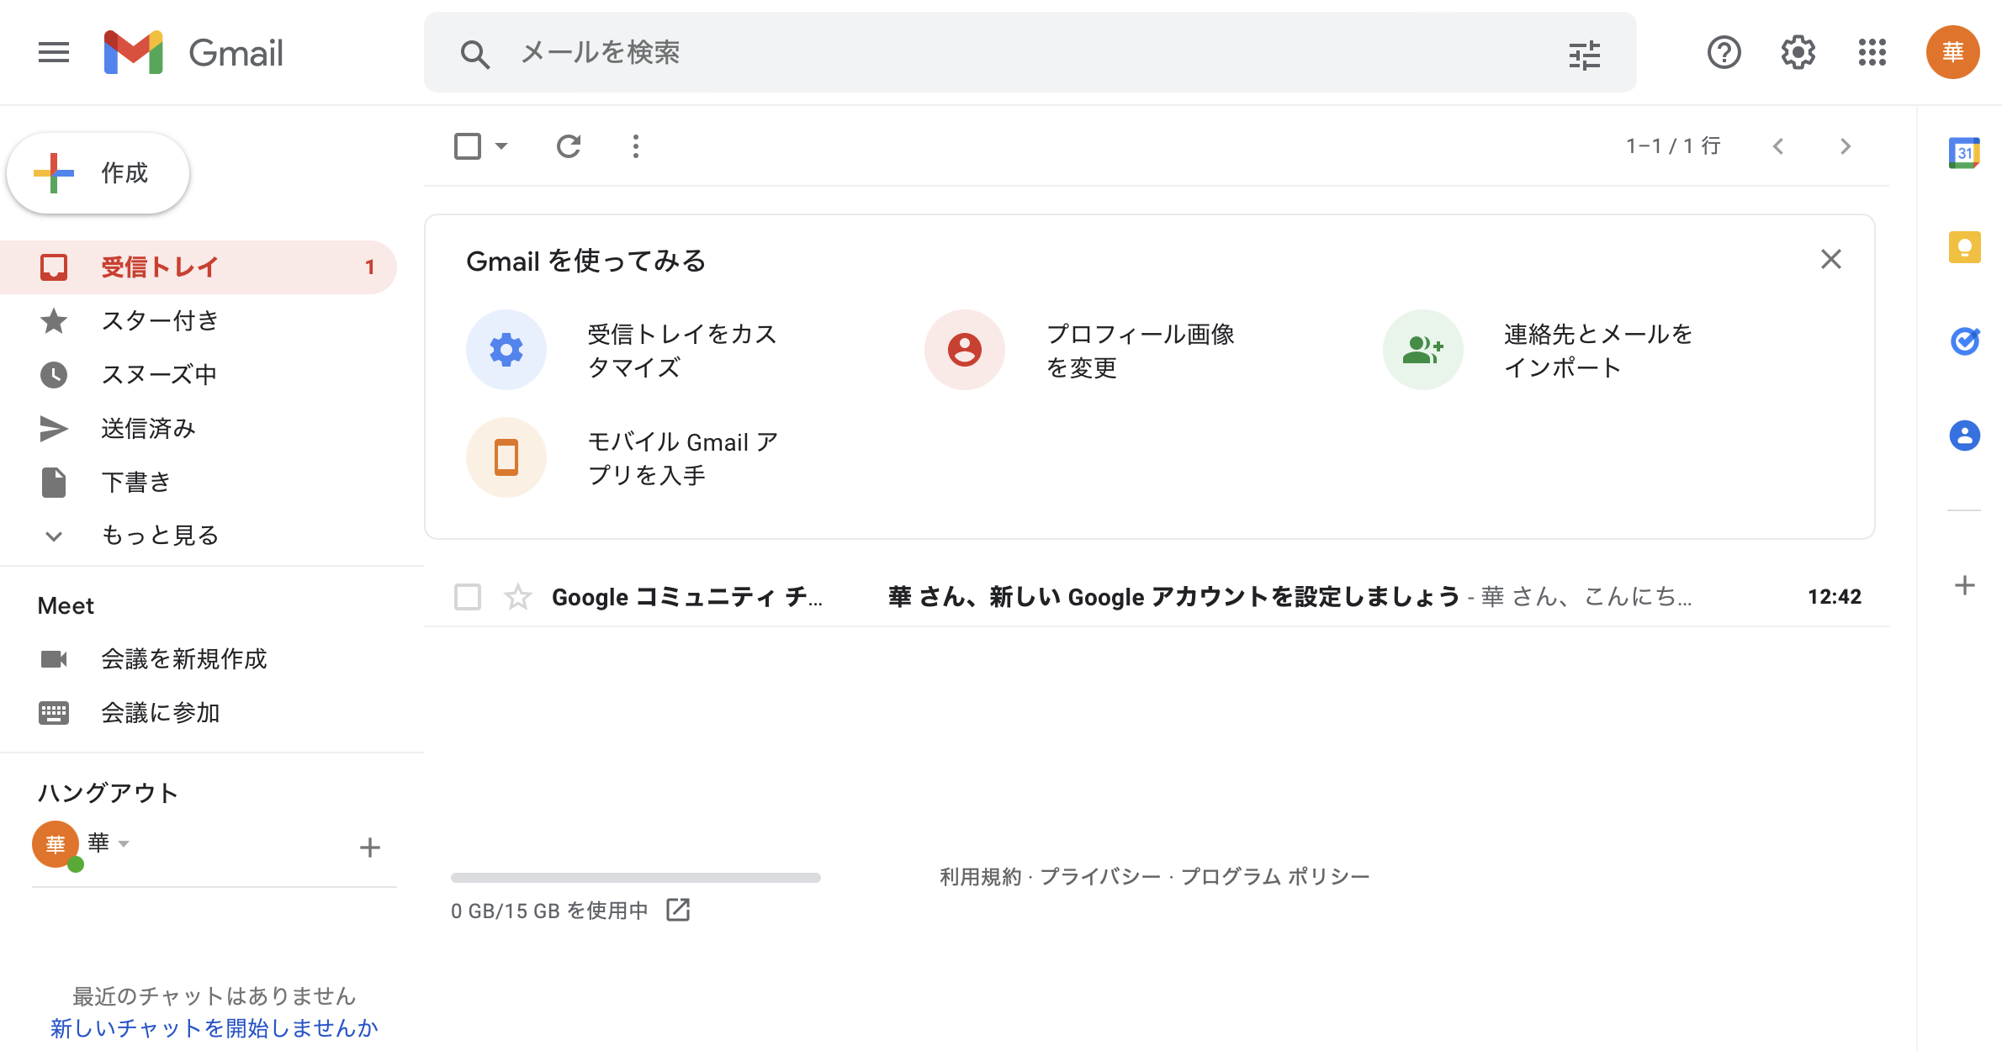Image resolution: width=2002 pixels, height=1051 pixels.
Task: Click the 連絡先とメールをインポート icon
Action: 1423,349
